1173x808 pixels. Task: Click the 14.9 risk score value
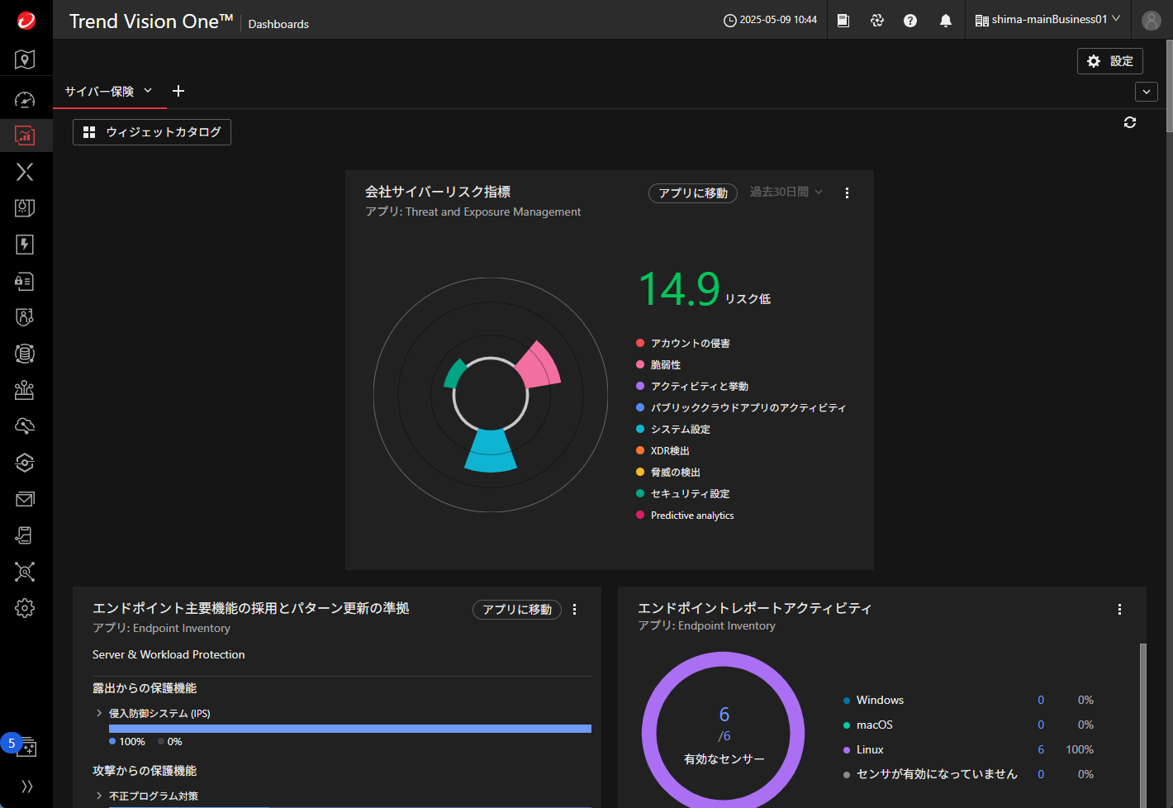(680, 290)
